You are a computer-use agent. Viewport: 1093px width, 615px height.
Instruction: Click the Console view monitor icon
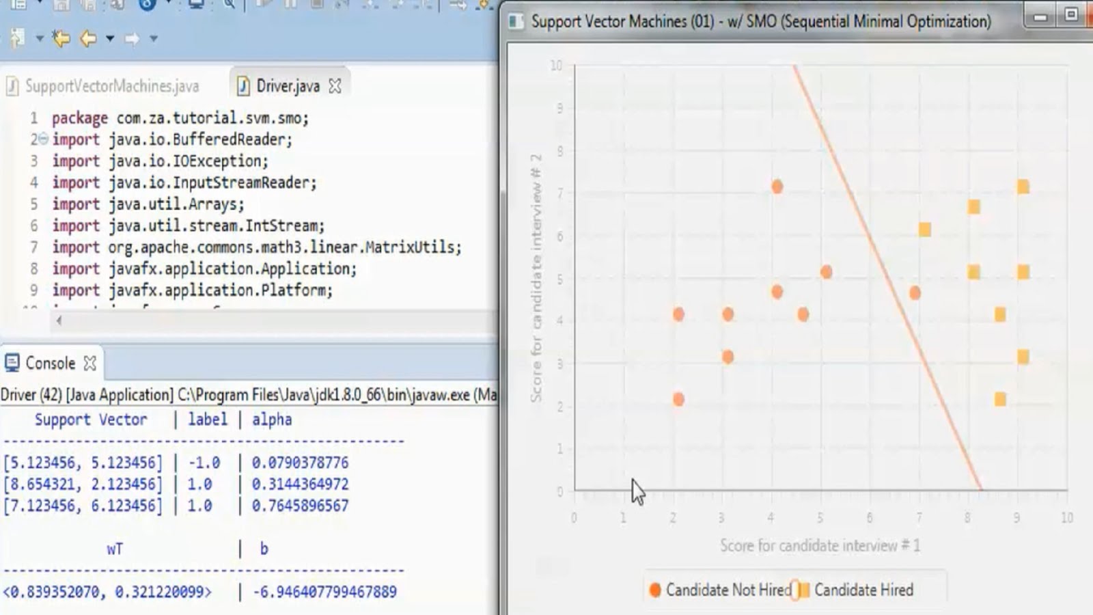[12, 363]
